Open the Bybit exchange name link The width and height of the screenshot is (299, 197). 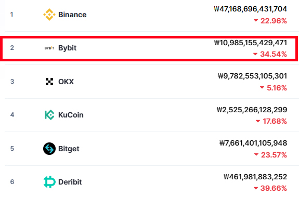67,48
